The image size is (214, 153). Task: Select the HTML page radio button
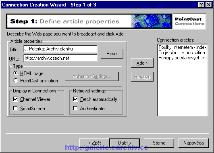tap(16, 73)
